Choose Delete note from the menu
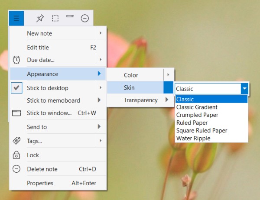 point(58,169)
